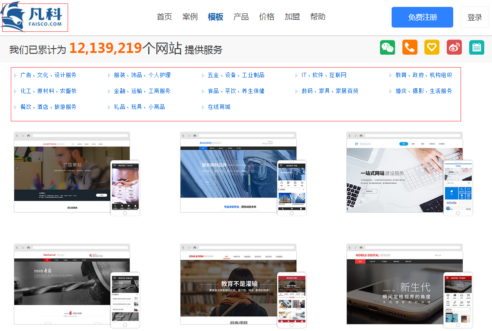492x331 pixels.
Task: Select 在线商城 category link
Action: click(x=219, y=107)
